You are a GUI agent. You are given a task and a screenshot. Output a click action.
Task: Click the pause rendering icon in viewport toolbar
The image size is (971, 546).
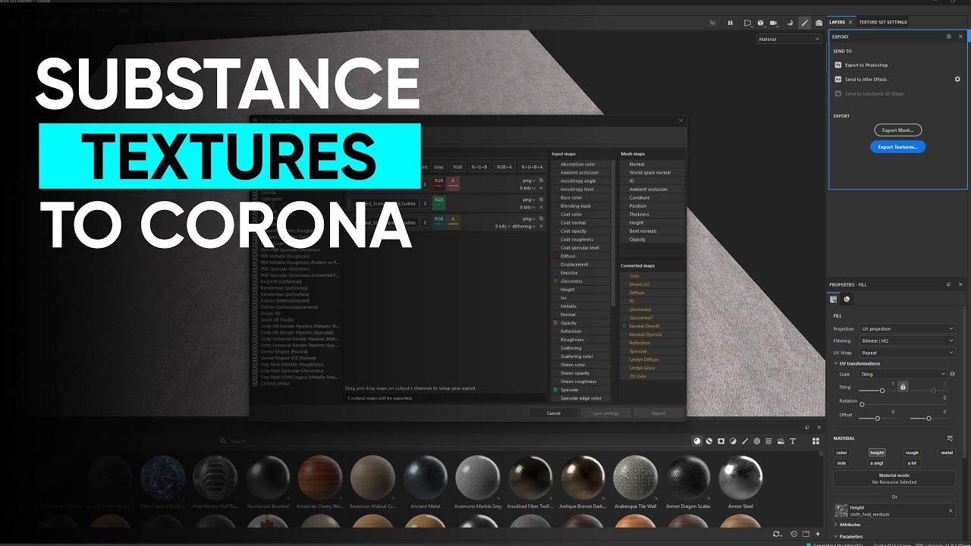[x=731, y=23]
